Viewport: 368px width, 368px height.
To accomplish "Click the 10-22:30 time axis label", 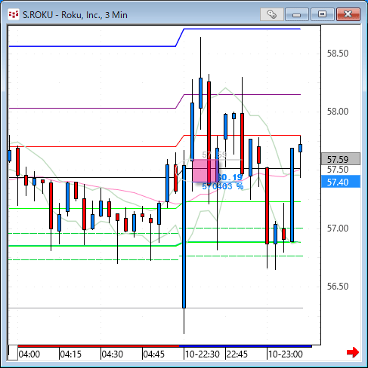I will [203, 354].
